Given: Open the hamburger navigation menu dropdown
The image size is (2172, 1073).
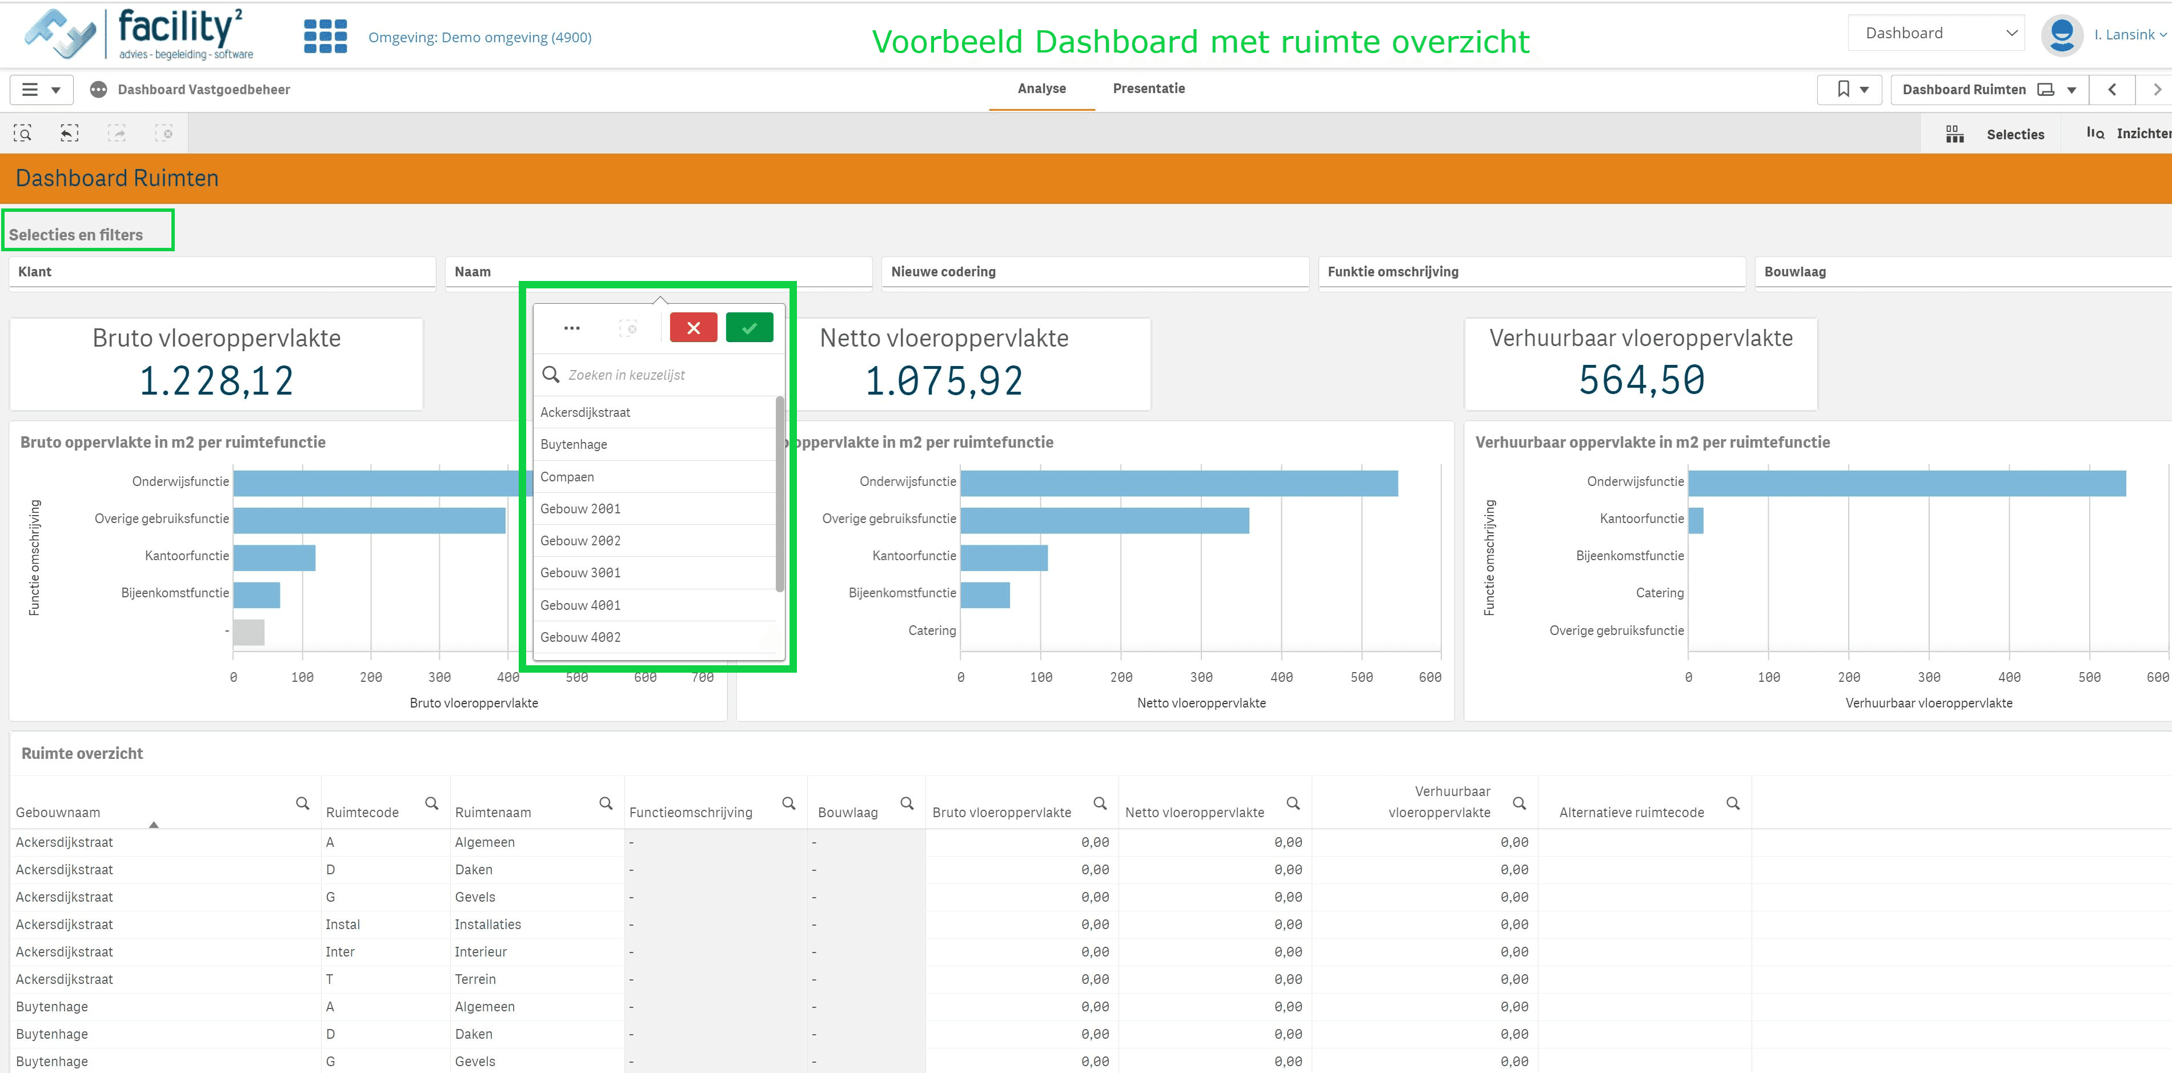Looking at the screenshot, I should [41, 89].
